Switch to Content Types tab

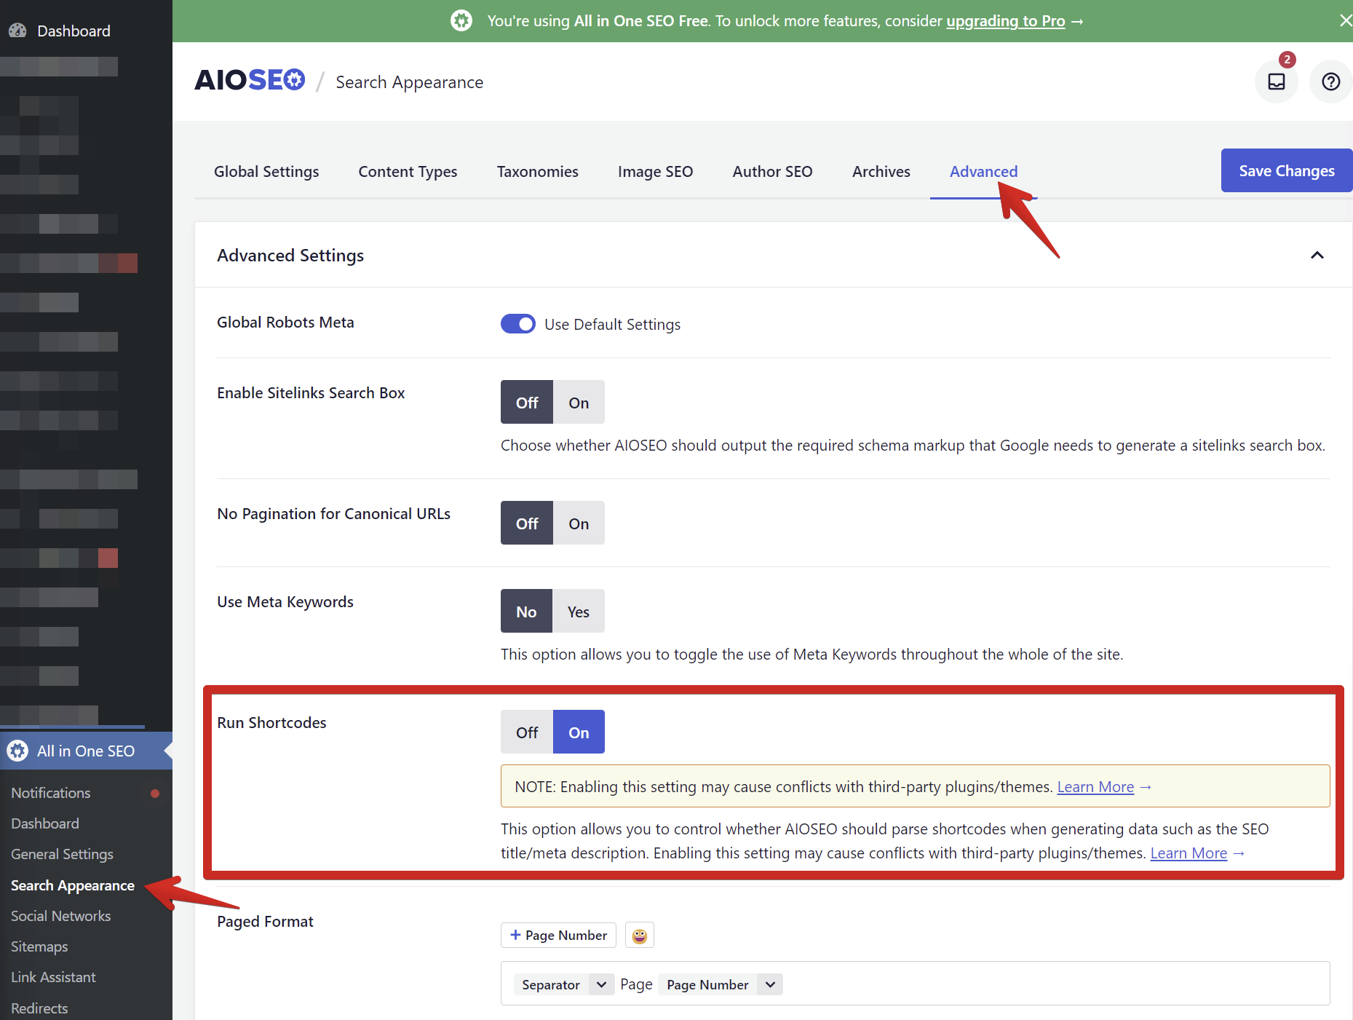408,171
